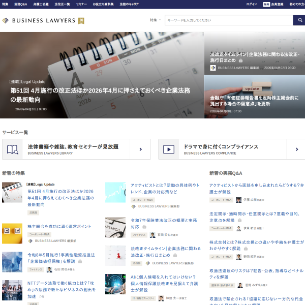The width and height of the screenshot is (305, 305).
Task: Click AI thumbnail for 個人情報 article
Action: point(115,284)
